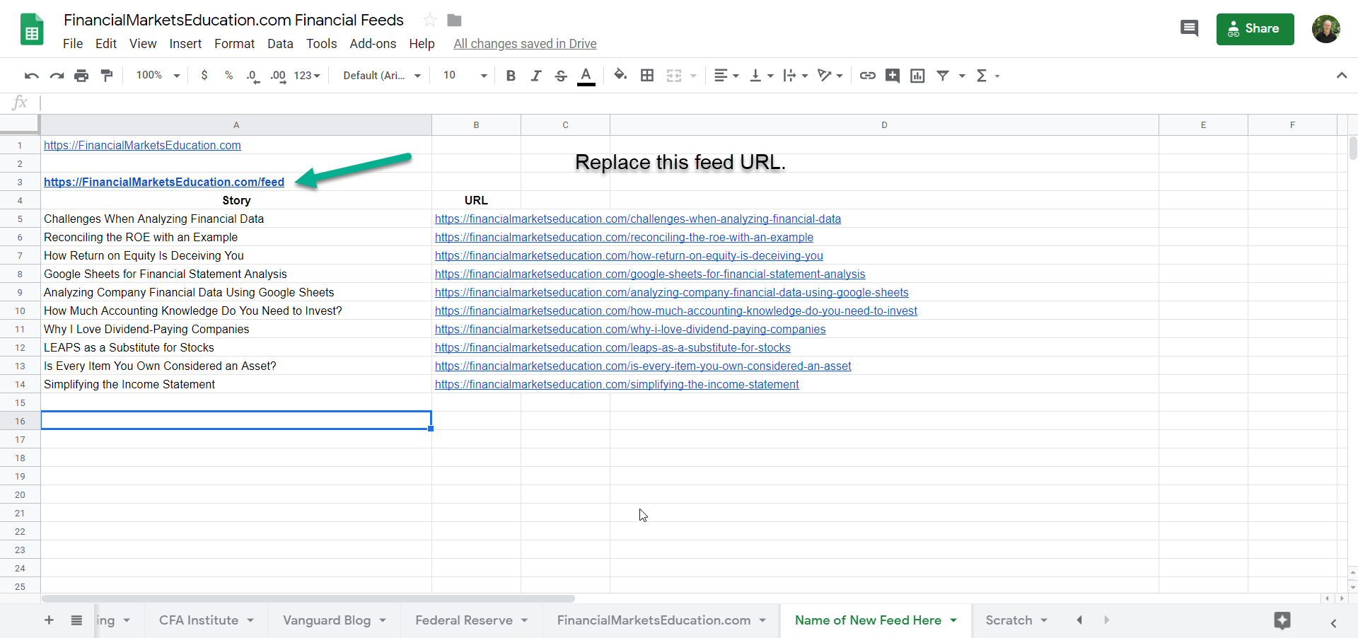
Task: Open more number formats 123 menu
Action: click(x=307, y=76)
